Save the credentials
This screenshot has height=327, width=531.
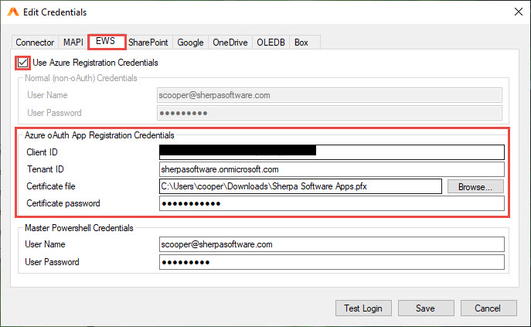[x=424, y=308]
